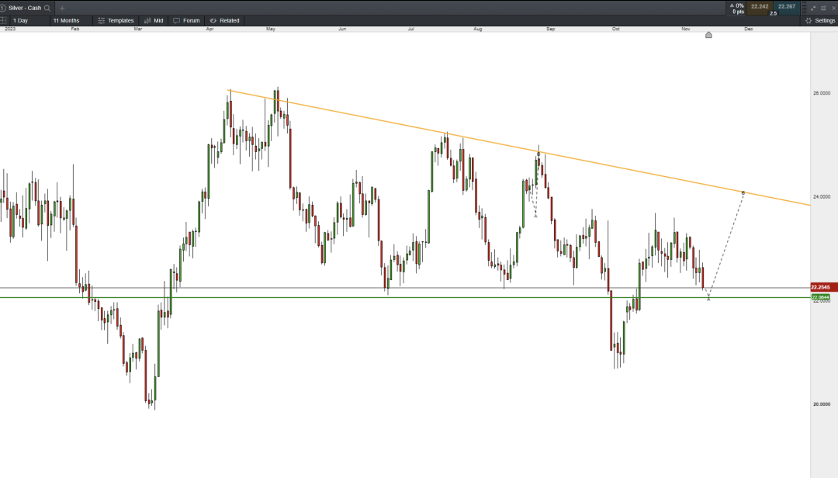Image resolution: width=838 pixels, height=478 pixels.
Task: Click the drag handle beside buy price
Action: (x=803, y=8)
